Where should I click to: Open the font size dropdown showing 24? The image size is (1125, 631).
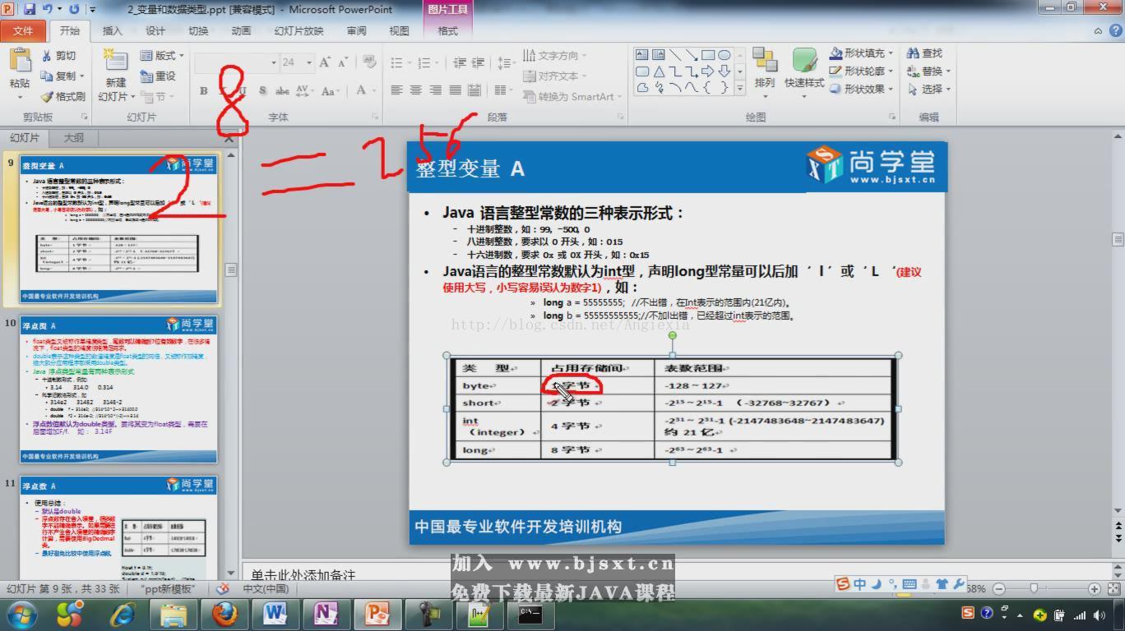tap(309, 62)
